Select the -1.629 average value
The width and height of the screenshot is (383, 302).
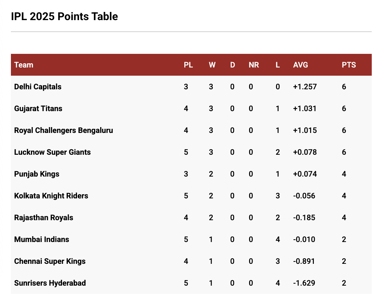click(x=304, y=283)
